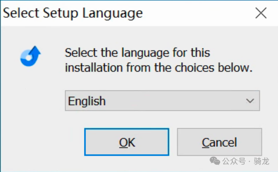278x172 pixels.
Task: Click the dropdown chevron arrow icon
Action: [250, 101]
